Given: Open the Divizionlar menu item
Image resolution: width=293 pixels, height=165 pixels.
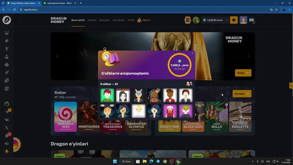Looking at the screenshot, I should pyautogui.click(x=119, y=20).
